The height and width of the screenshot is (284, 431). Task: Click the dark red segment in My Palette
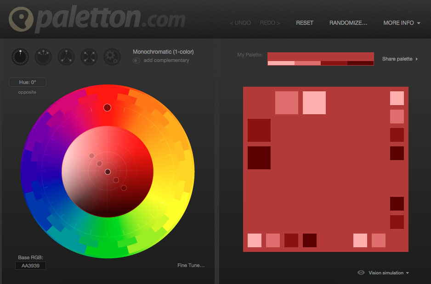click(x=334, y=63)
